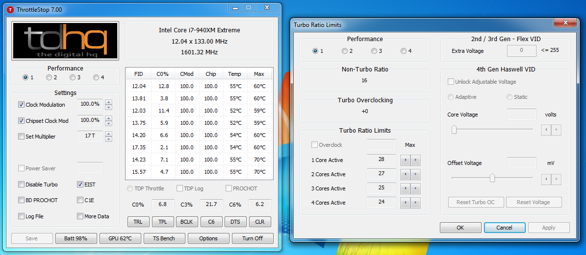Click 4 Cores Active ratio field showing 24
Viewport: 586px width, 255px height.
click(382, 202)
